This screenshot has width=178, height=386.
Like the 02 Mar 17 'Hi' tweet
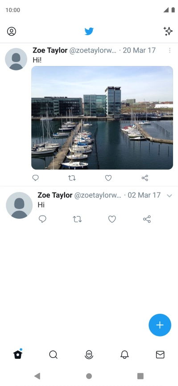(112, 219)
